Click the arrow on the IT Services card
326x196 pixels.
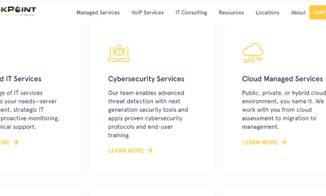(16, 143)
